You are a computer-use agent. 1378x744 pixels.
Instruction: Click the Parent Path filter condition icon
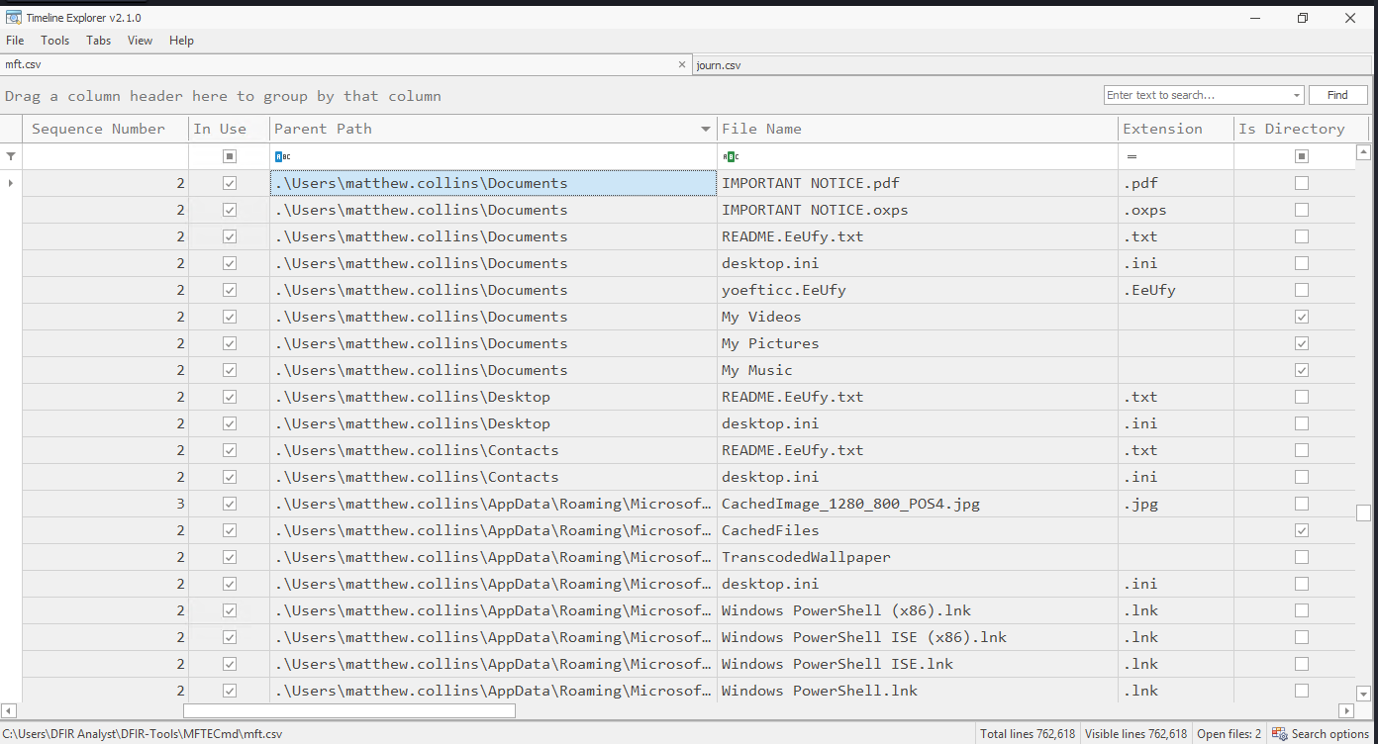(x=282, y=156)
